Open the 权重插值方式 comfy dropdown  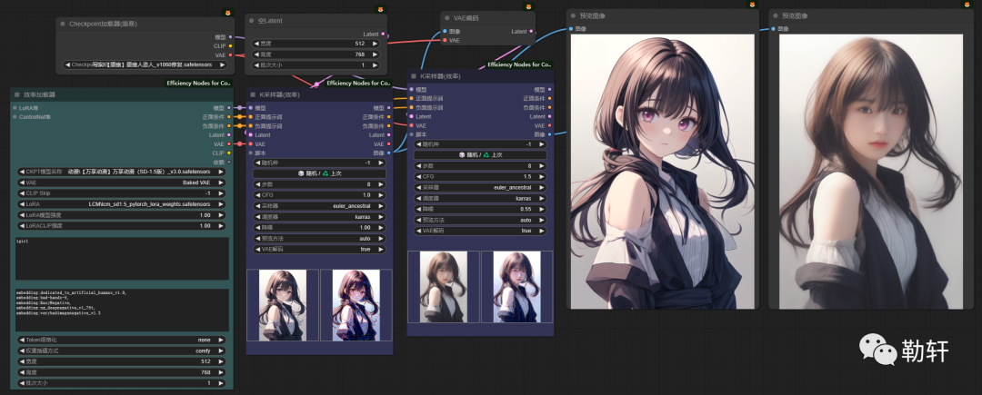pyautogui.click(x=122, y=351)
